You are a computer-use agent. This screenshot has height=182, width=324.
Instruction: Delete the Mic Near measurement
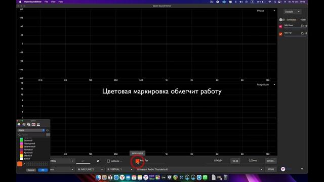tap(306, 26)
